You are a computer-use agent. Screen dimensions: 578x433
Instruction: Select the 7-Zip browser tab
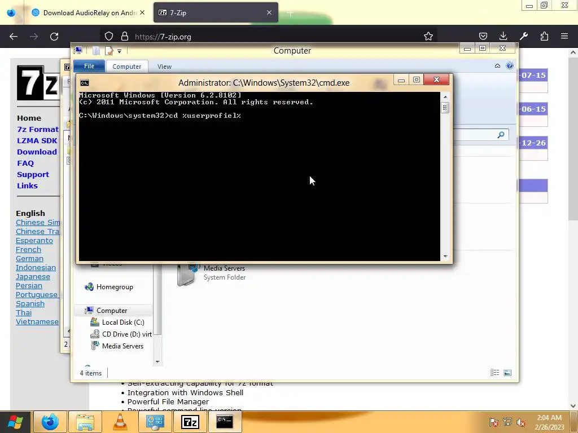click(216, 12)
